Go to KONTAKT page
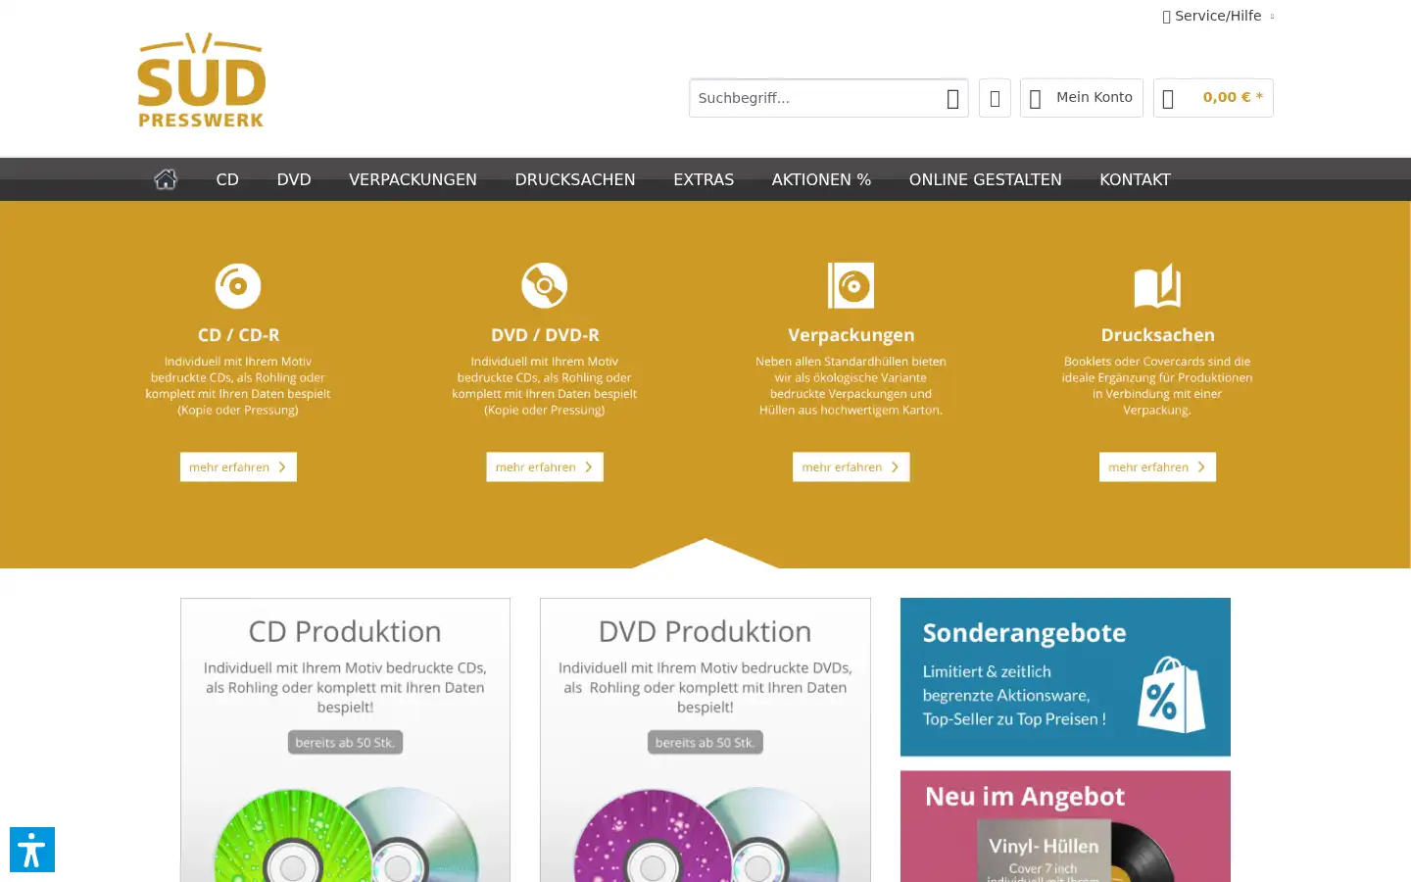This screenshot has height=882, width=1411. [1135, 179]
